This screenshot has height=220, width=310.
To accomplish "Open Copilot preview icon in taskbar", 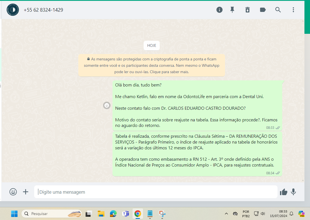I will pyautogui.click(x=301, y=214).
